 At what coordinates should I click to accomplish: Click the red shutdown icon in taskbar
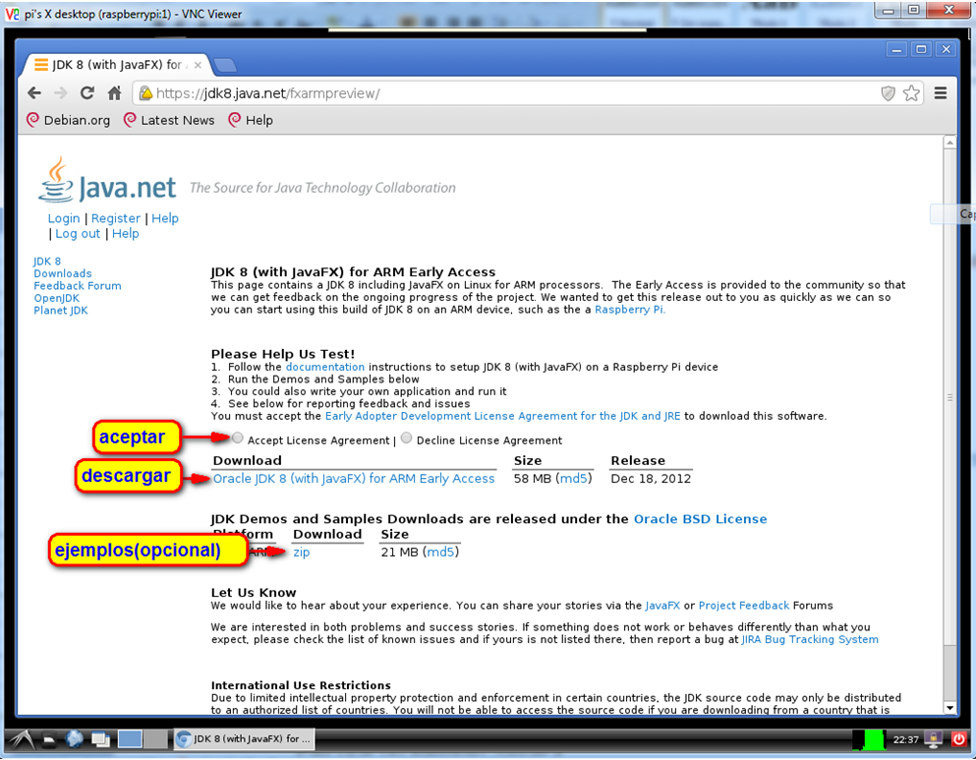pyautogui.click(x=959, y=738)
